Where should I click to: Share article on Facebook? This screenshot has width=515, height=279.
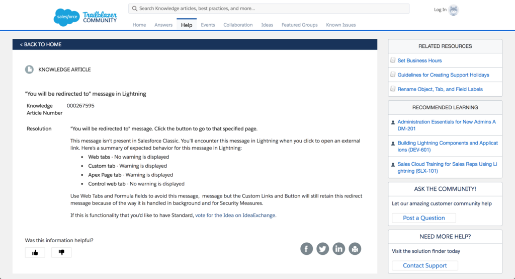coord(306,249)
